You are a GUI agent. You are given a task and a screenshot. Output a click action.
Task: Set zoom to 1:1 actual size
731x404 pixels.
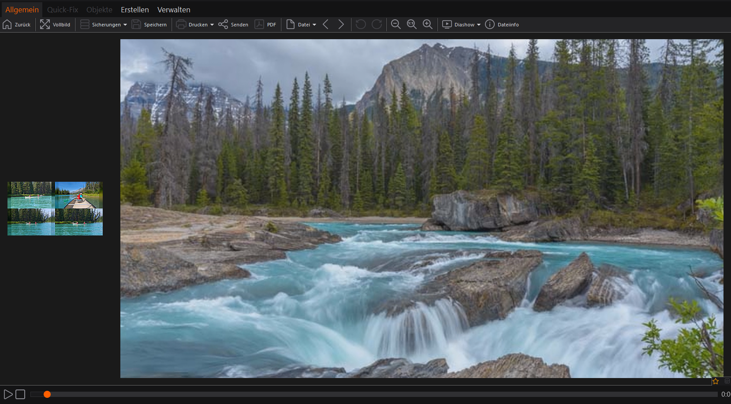(412, 25)
